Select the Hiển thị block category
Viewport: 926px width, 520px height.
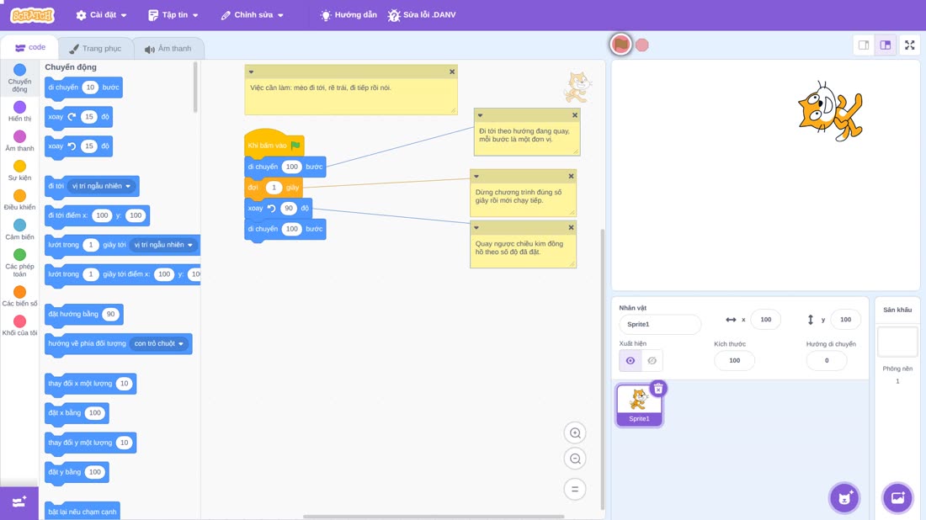pyautogui.click(x=19, y=111)
